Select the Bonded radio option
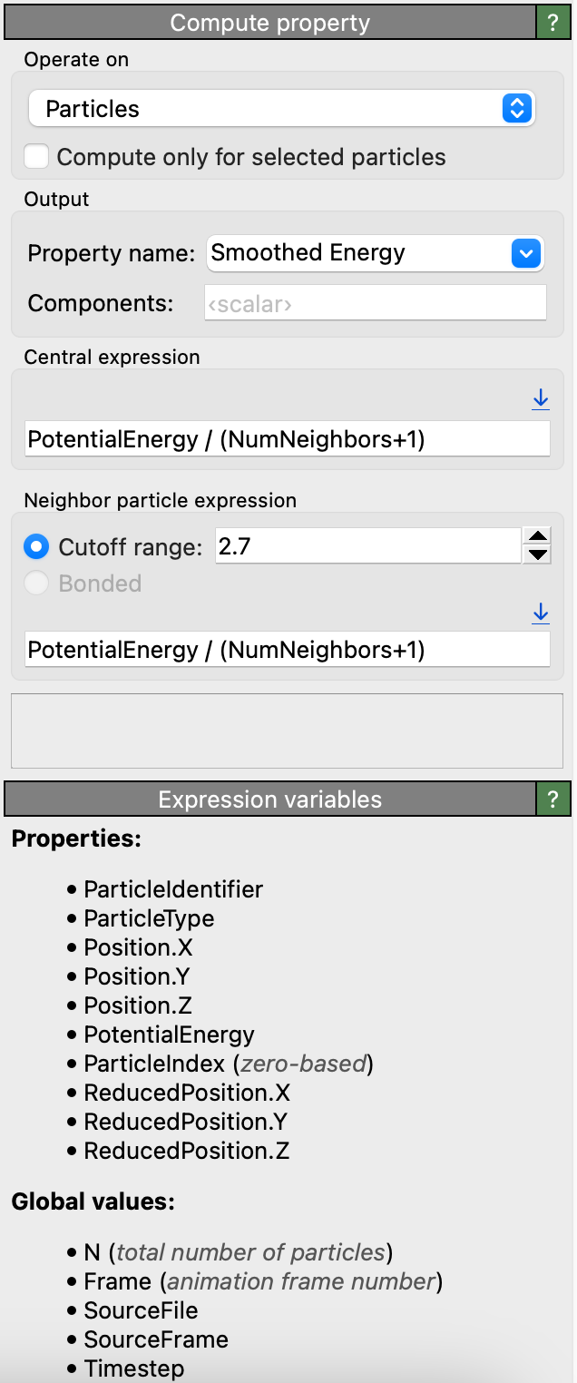The height and width of the screenshot is (1383, 577). pos(37,584)
